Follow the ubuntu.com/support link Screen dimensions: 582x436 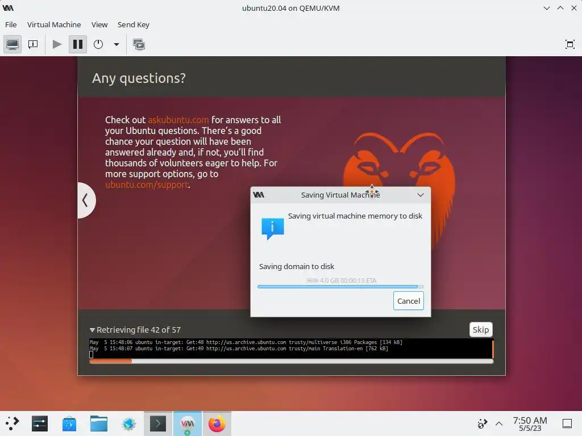tap(147, 185)
